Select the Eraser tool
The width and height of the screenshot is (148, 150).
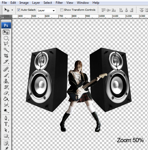tap(6, 93)
